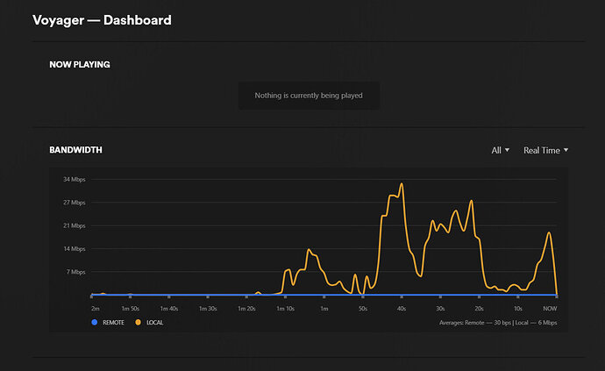The width and height of the screenshot is (605, 371).
Task: Click the 10s time axis label
Action: 518,309
